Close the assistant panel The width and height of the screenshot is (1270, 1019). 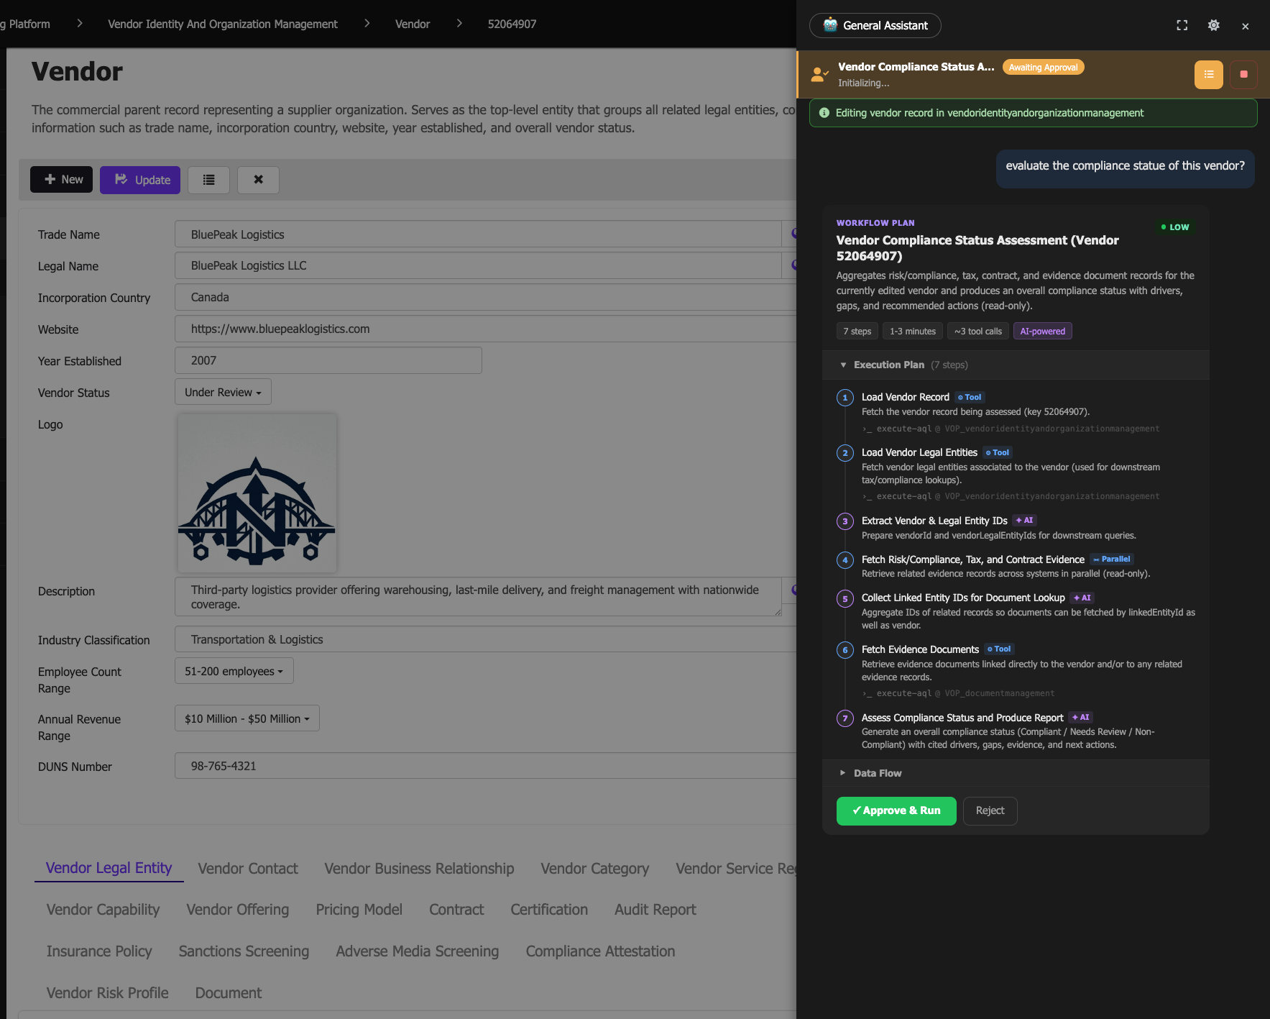tap(1245, 26)
